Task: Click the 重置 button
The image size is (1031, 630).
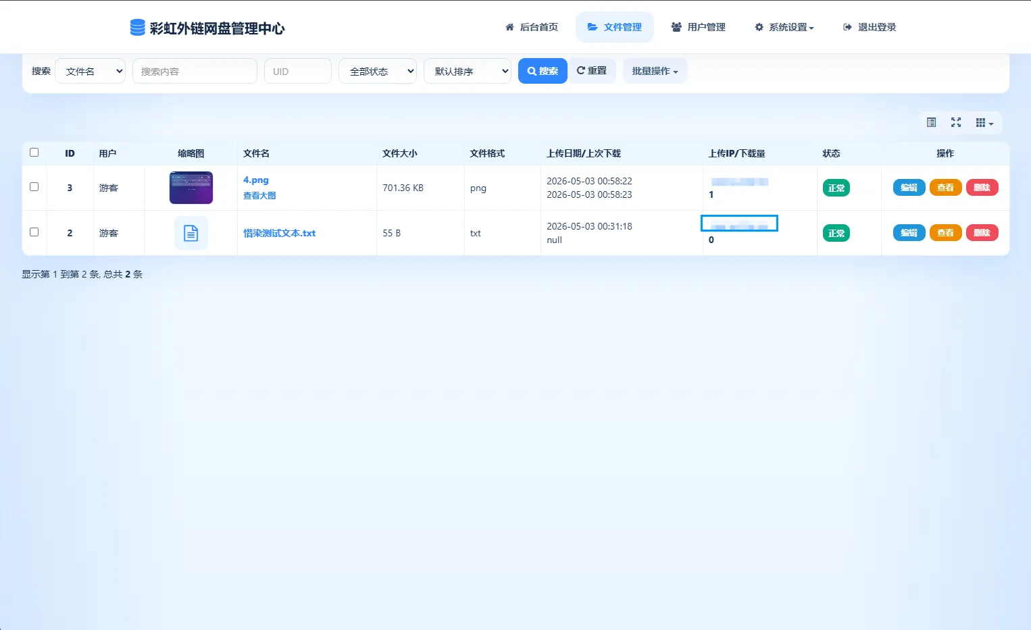Action: 592,70
